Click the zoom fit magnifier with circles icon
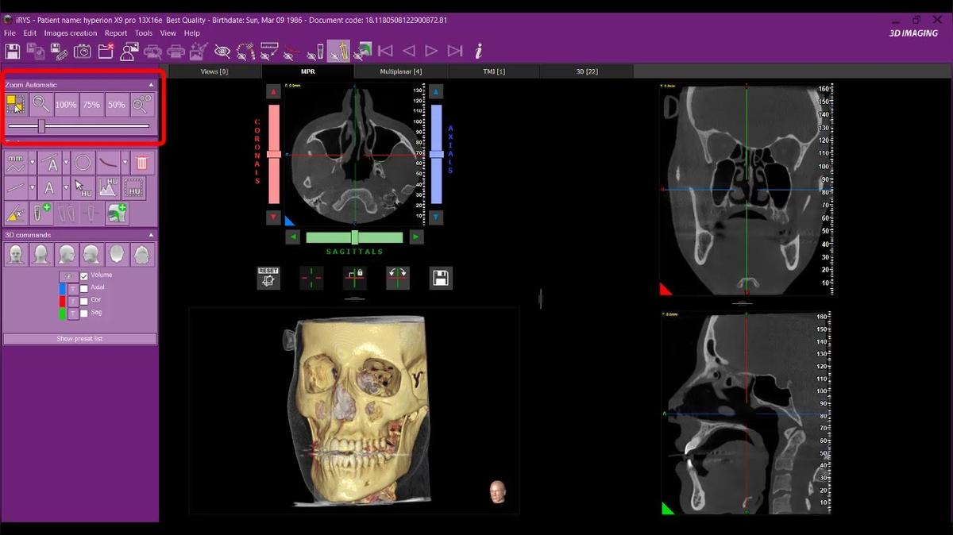 [x=142, y=104]
